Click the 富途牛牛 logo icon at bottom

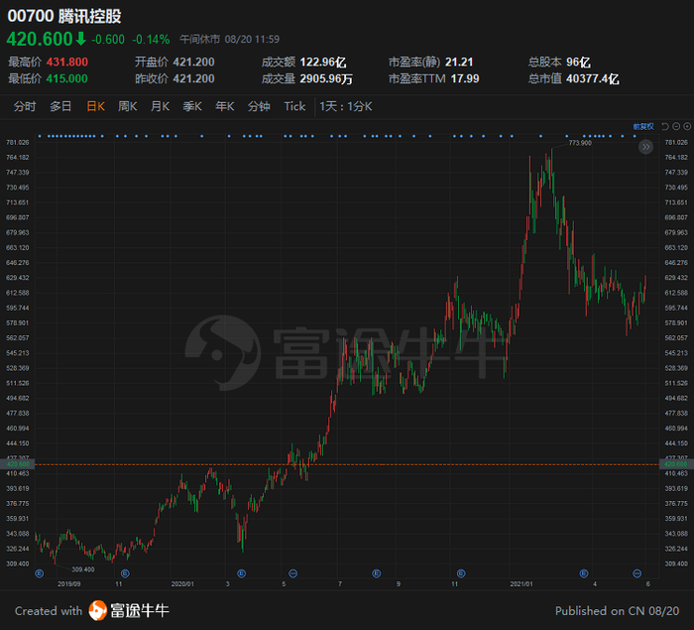click(x=97, y=610)
